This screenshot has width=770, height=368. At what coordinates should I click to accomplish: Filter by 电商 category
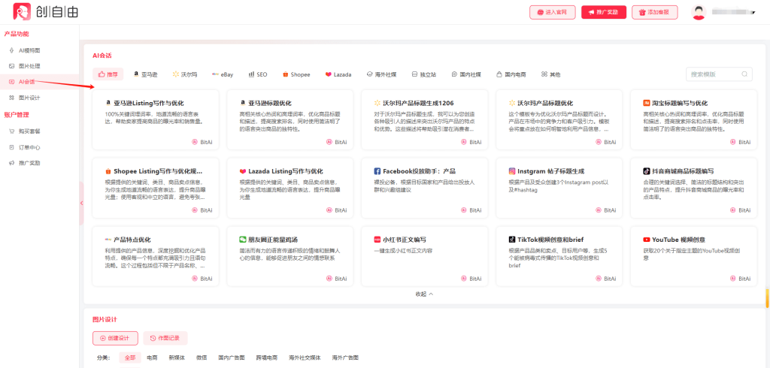click(x=152, y=357)
